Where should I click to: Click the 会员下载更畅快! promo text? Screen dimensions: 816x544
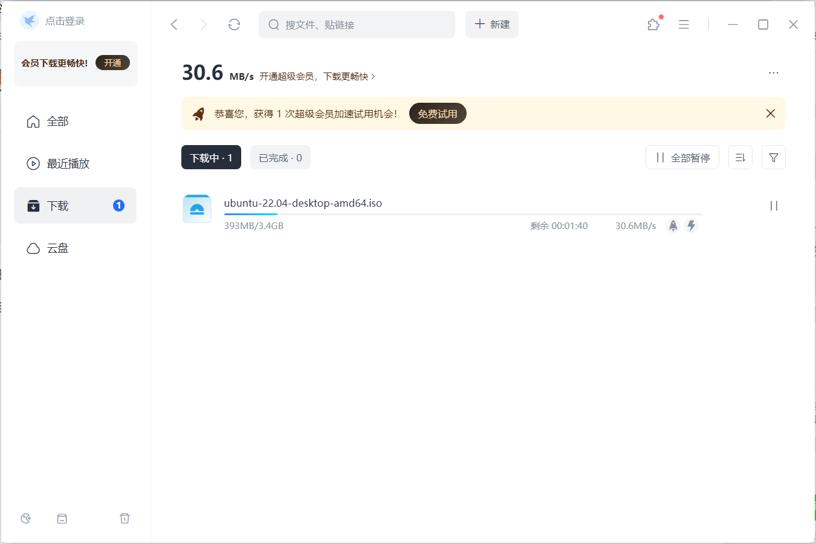tap(54, 63)
